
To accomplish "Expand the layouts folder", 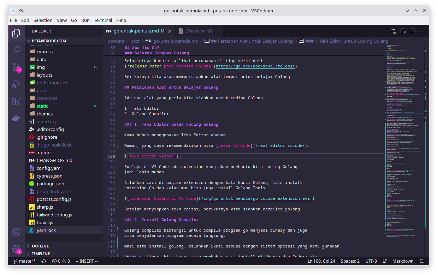I will point(64,75).
